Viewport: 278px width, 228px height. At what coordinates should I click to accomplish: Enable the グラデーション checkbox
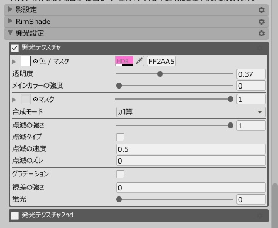click(120, 174)
